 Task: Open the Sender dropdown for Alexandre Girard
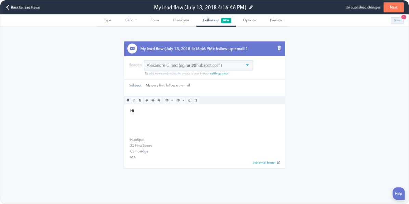198,65
